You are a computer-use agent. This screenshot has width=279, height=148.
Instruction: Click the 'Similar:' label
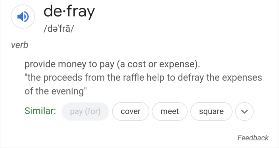tap(40, 111)
